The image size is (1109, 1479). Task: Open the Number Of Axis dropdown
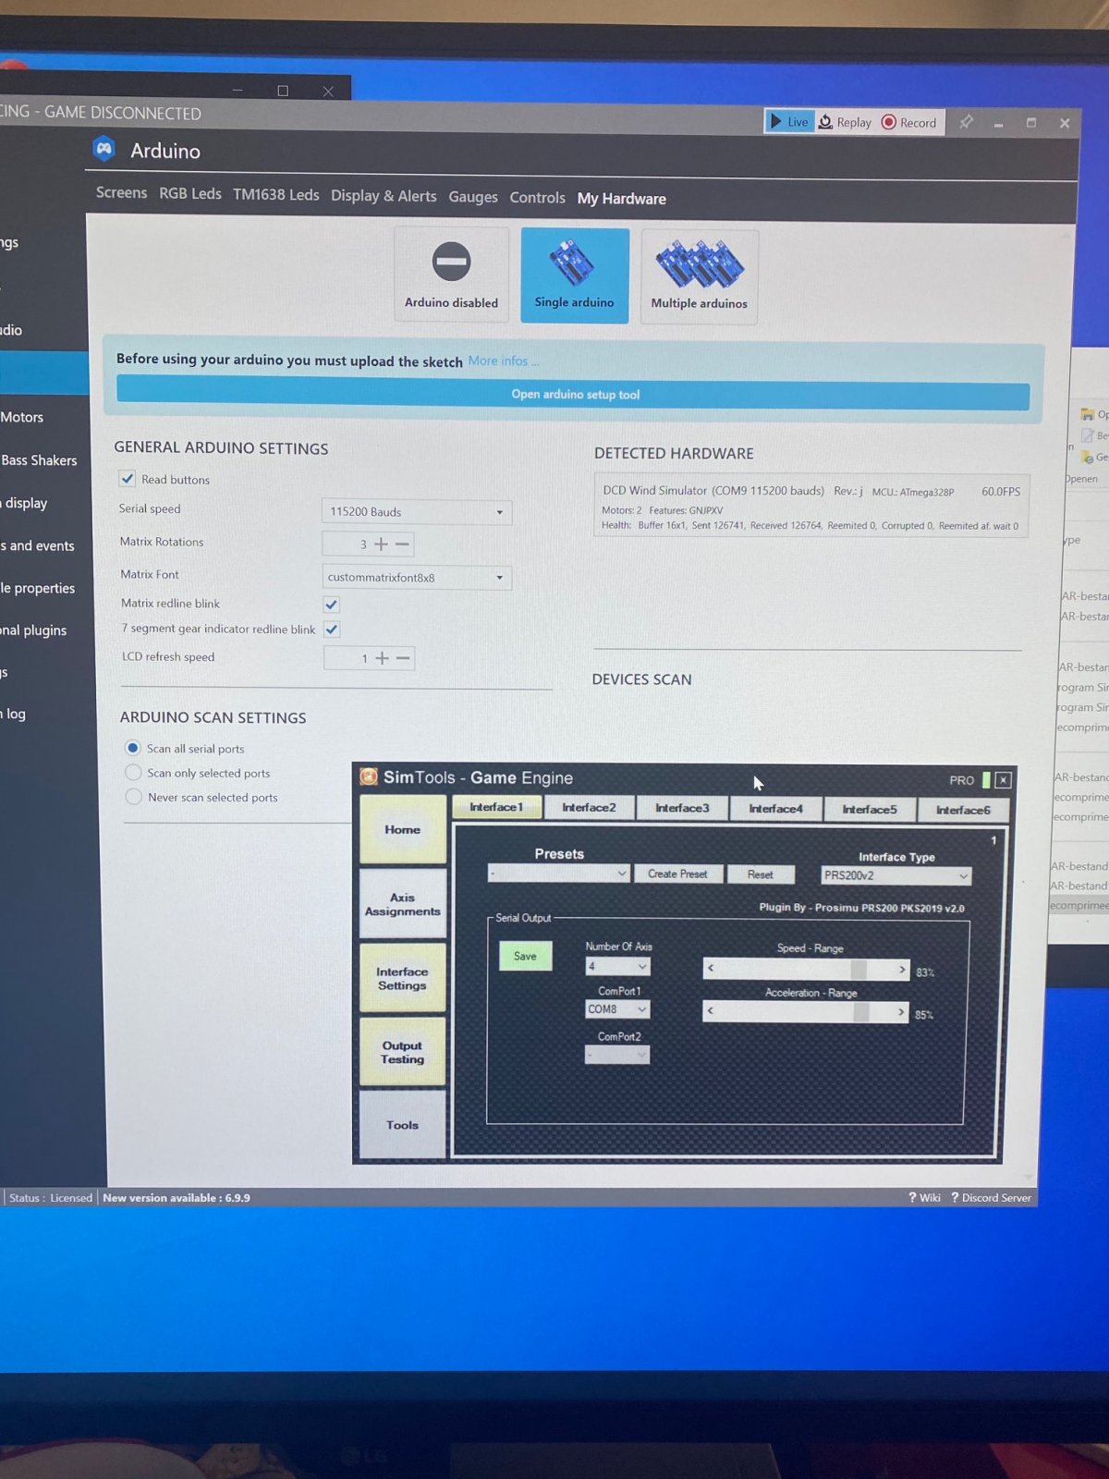pyautogui.click(x=617, y=966)
